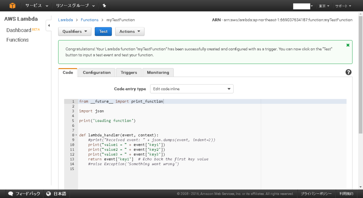The width and height of the screenshot is (363, 198).
Task: Switch to the Triggers tab
Action: [x=129, y=72]
